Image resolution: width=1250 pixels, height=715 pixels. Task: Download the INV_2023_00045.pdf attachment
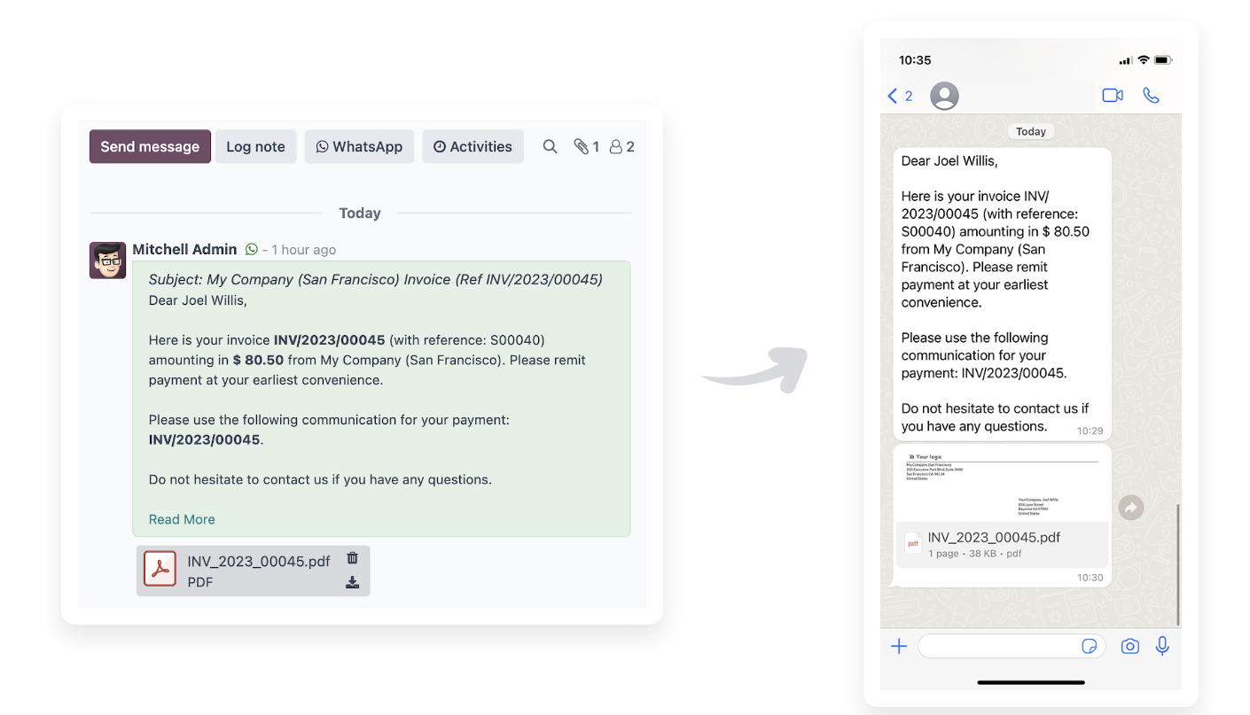(352, 582)
